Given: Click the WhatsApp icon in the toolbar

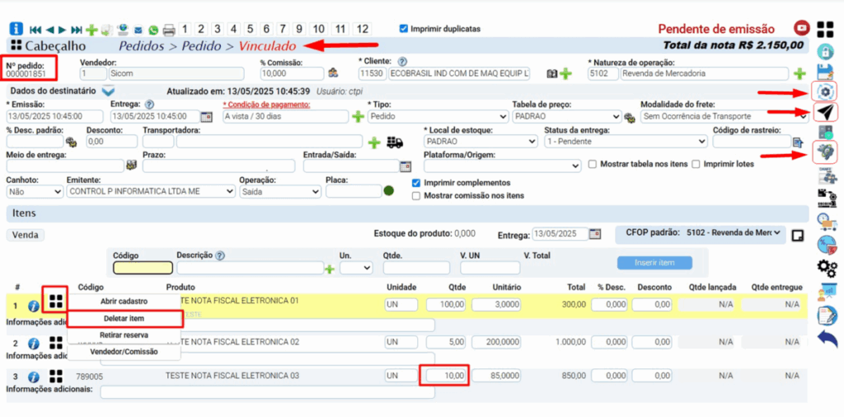Looking at the screenshot, I should click(153, 30).
